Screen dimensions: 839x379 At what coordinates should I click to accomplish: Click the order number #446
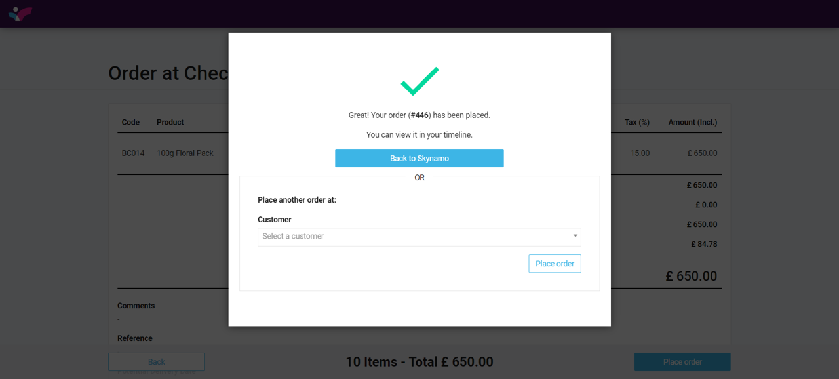pyautogui.click(x=419, y=115)
